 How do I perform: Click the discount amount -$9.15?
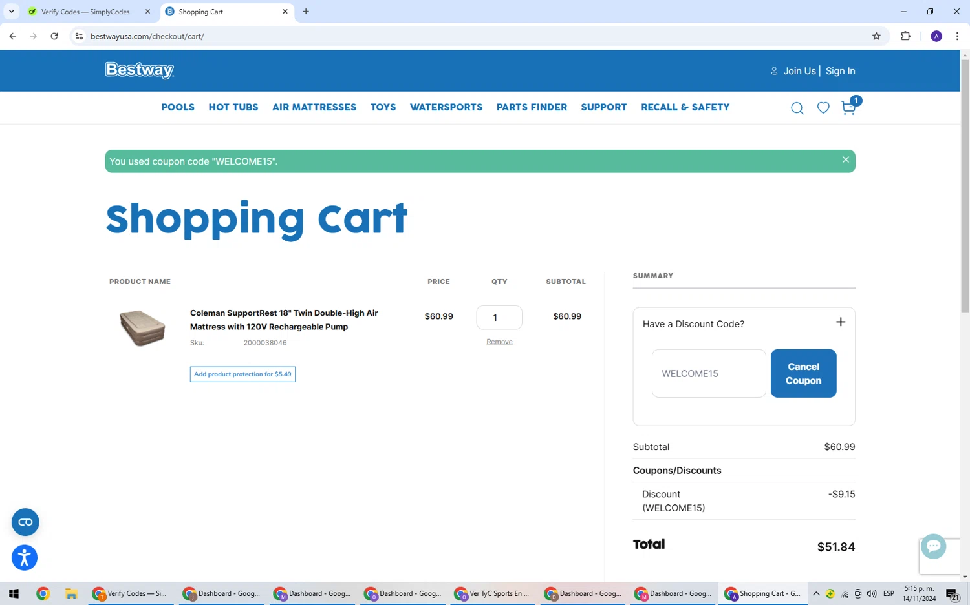click(x=841, y=494)
